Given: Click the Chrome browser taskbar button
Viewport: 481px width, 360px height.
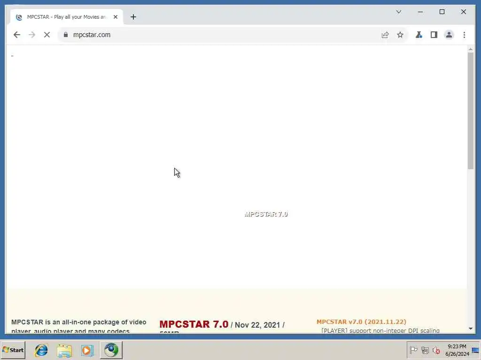Looking at the screenshot, I should (111, 350).
